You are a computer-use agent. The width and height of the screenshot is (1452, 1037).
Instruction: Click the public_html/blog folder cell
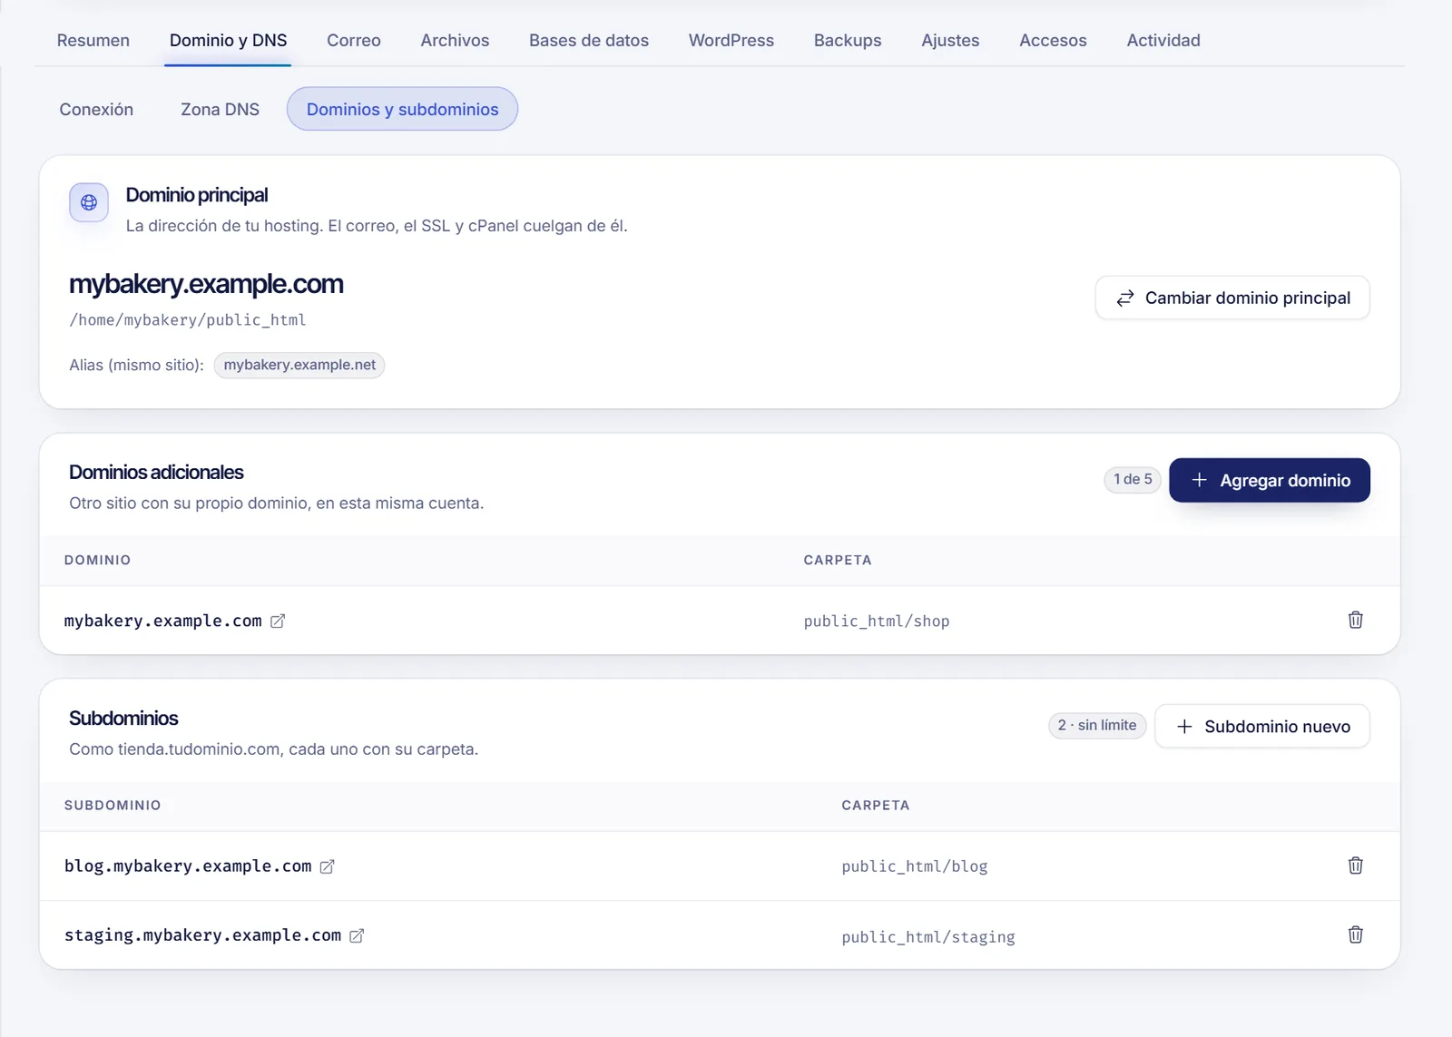tap(915, 866)
